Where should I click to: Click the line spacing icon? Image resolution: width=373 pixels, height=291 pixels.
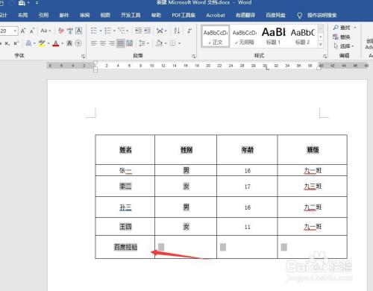(142, 43)
